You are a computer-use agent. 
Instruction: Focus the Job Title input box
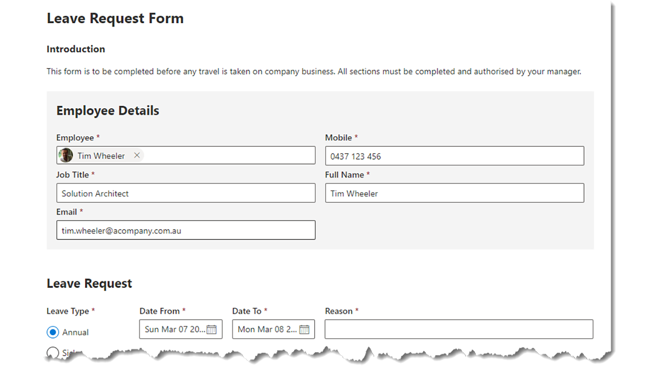coord(186,193)
